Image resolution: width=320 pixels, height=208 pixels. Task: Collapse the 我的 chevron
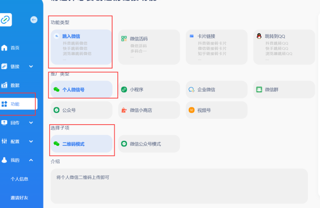[x=31, y=160]
